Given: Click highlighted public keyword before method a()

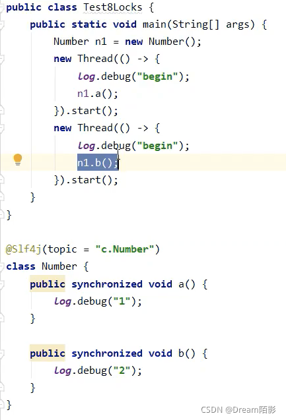Looking at the screenshot, I should [48, 284].
